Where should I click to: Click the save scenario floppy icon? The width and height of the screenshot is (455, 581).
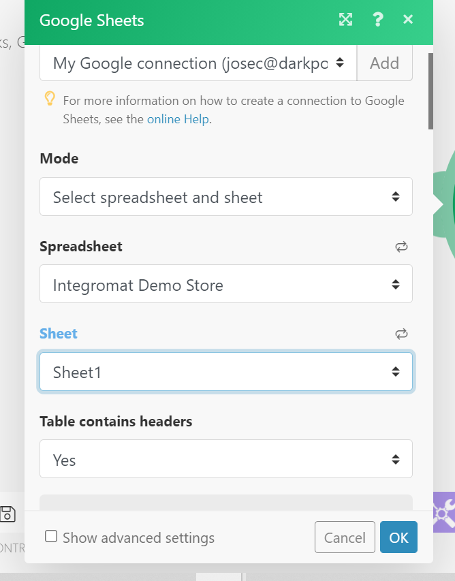tap(7, 514)
